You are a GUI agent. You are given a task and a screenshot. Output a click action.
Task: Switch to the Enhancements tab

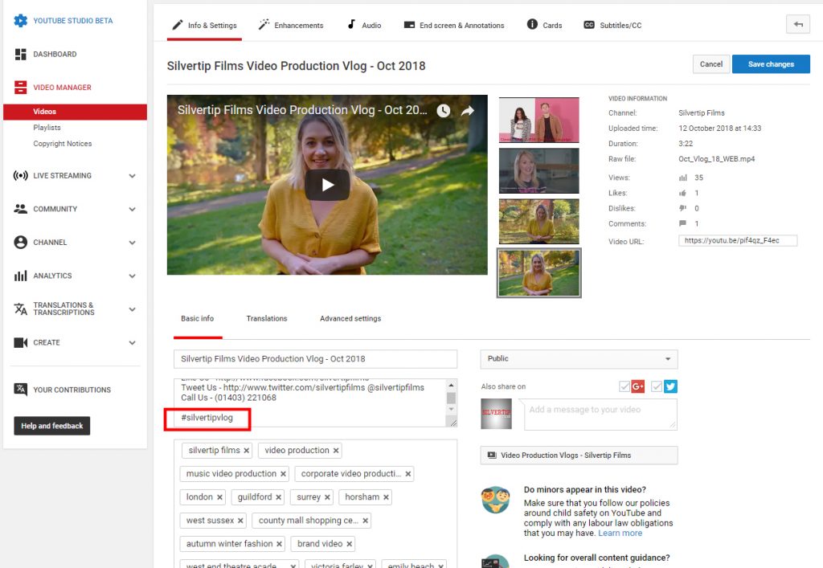click(291, 25)
